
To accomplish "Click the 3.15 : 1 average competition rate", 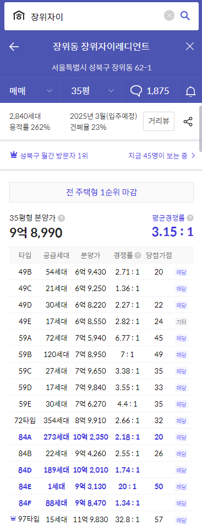I will tap(173, 232).
